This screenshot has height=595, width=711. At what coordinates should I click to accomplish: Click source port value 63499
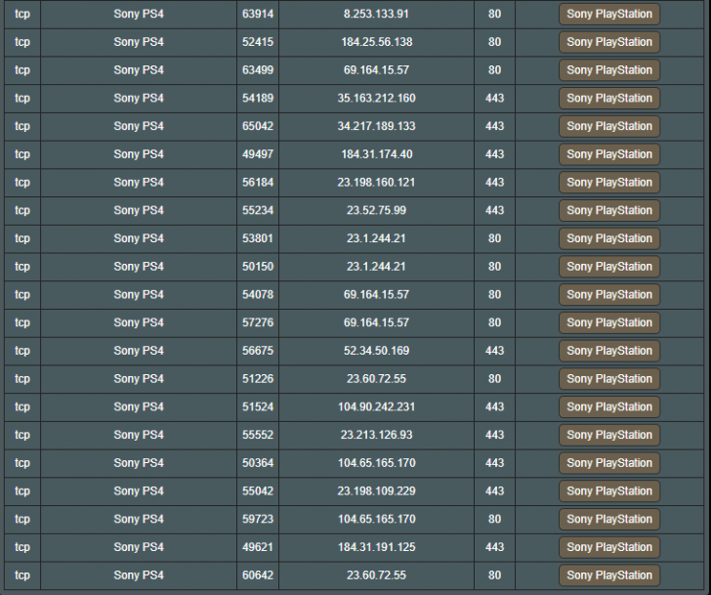click(x=258, y=70)
